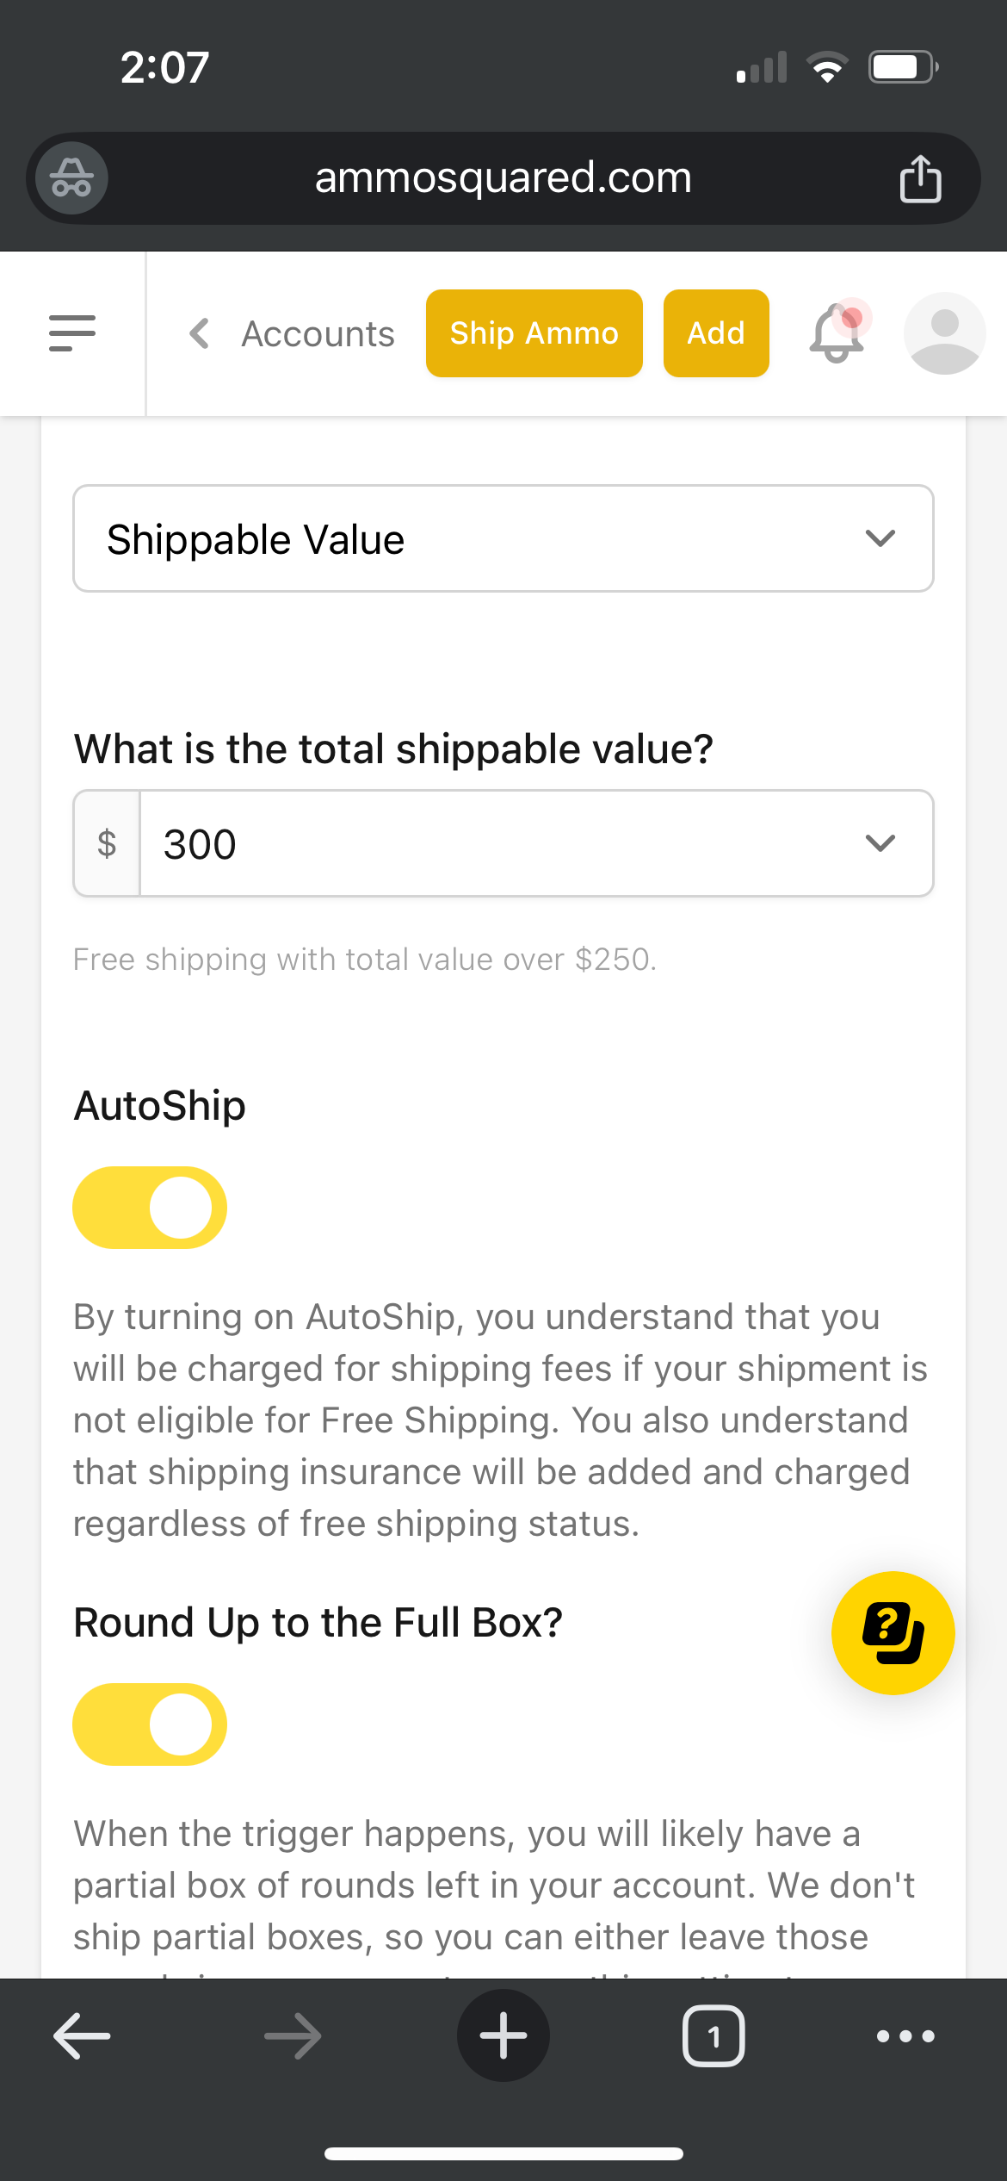Click the yellow Add button
This screenshot has height=2181, width=1007.
(716, 333)
